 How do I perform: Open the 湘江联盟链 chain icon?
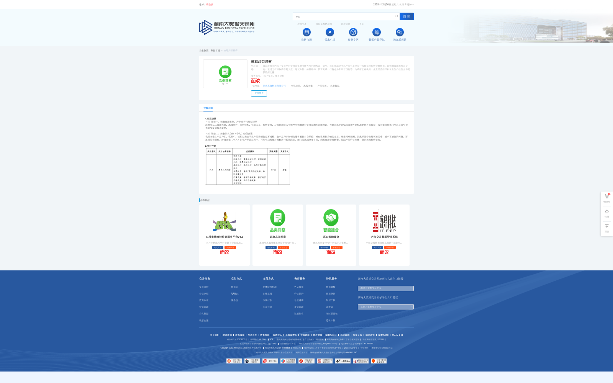(400, 32)
